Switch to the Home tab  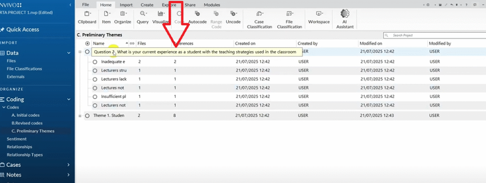click(x=106, y=5)
